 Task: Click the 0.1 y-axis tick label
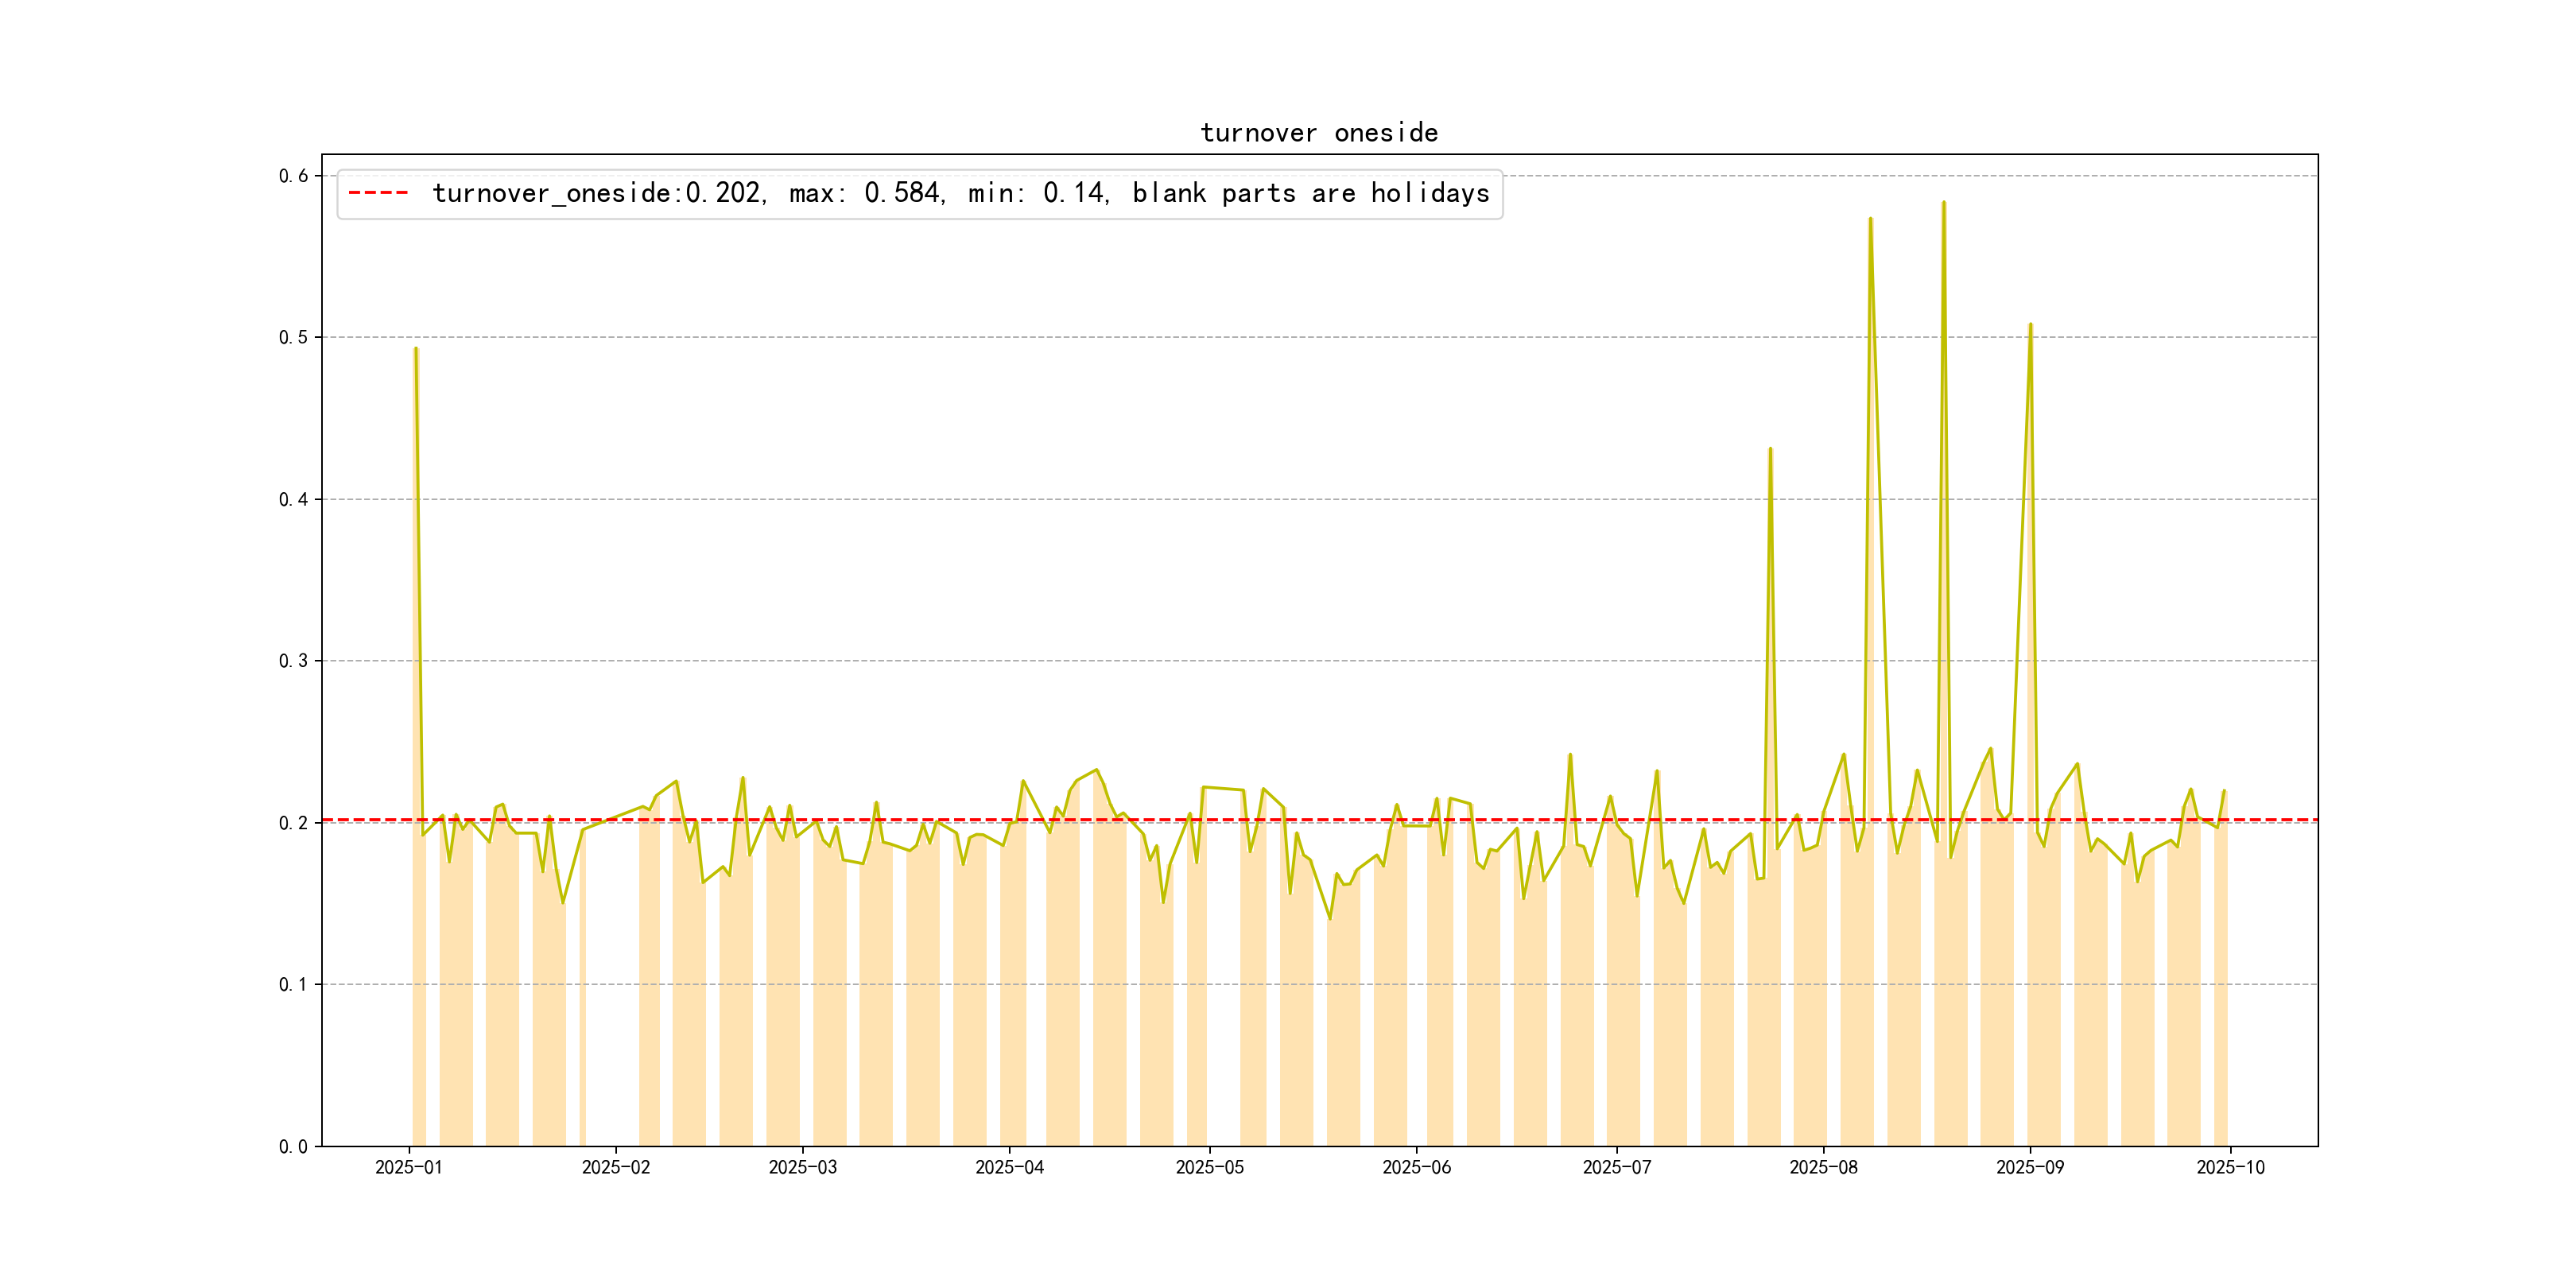click(293, 984)
